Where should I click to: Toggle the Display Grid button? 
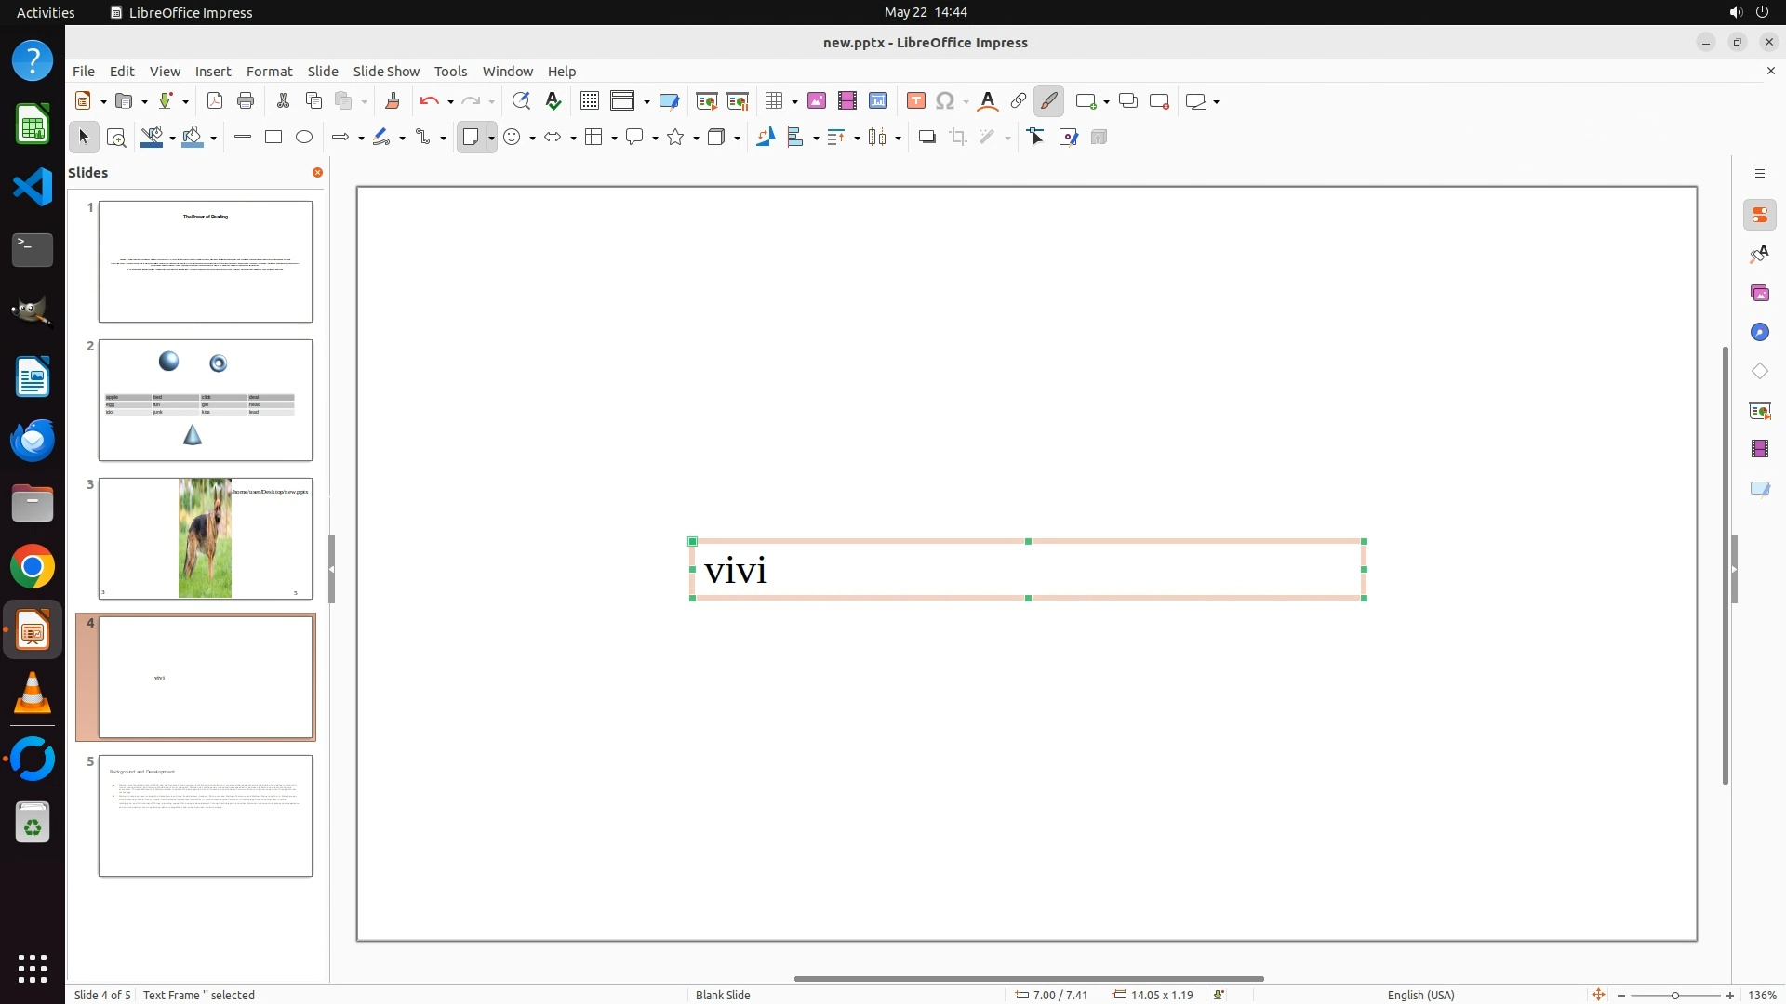tap(589, 101)
